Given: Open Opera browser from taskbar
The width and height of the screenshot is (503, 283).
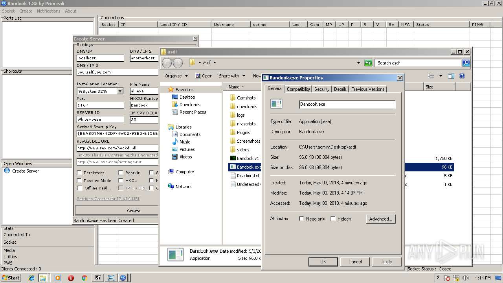Looking at the screenshot, I should pyautogui.click(x=71, y=278).
